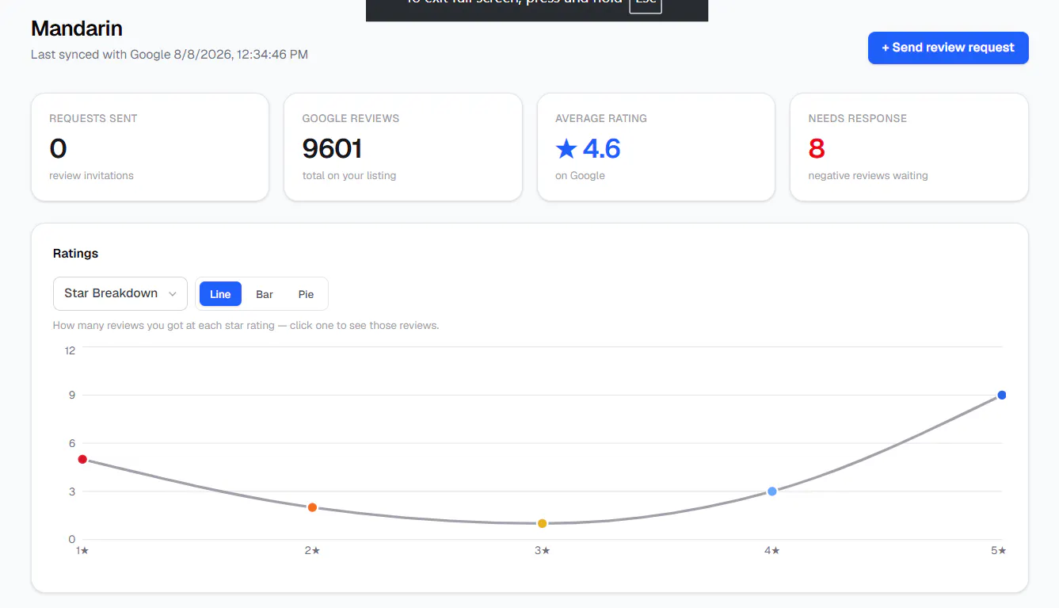This screenshot has height=608, width=1059.
Task: Select the light blue 4-star data point
Action: coord(772,491)
